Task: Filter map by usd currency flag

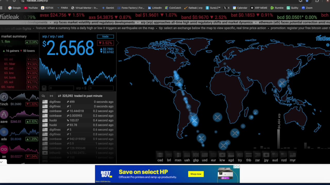Action: point(204,155)
